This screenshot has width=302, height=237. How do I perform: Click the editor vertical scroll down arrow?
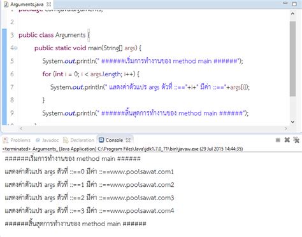tap(292, 122)
